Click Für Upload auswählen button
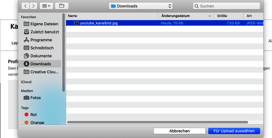This screenshot has width=272, height=138. pyautogui.click(x=234, y=131)
